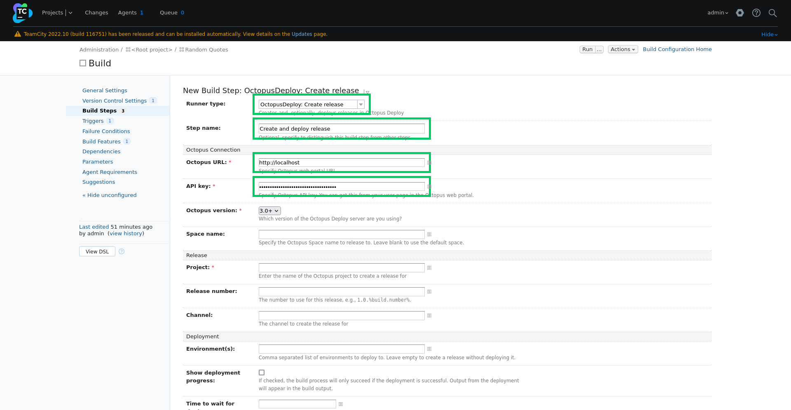Click the Space name input field

tap(342, 234)
